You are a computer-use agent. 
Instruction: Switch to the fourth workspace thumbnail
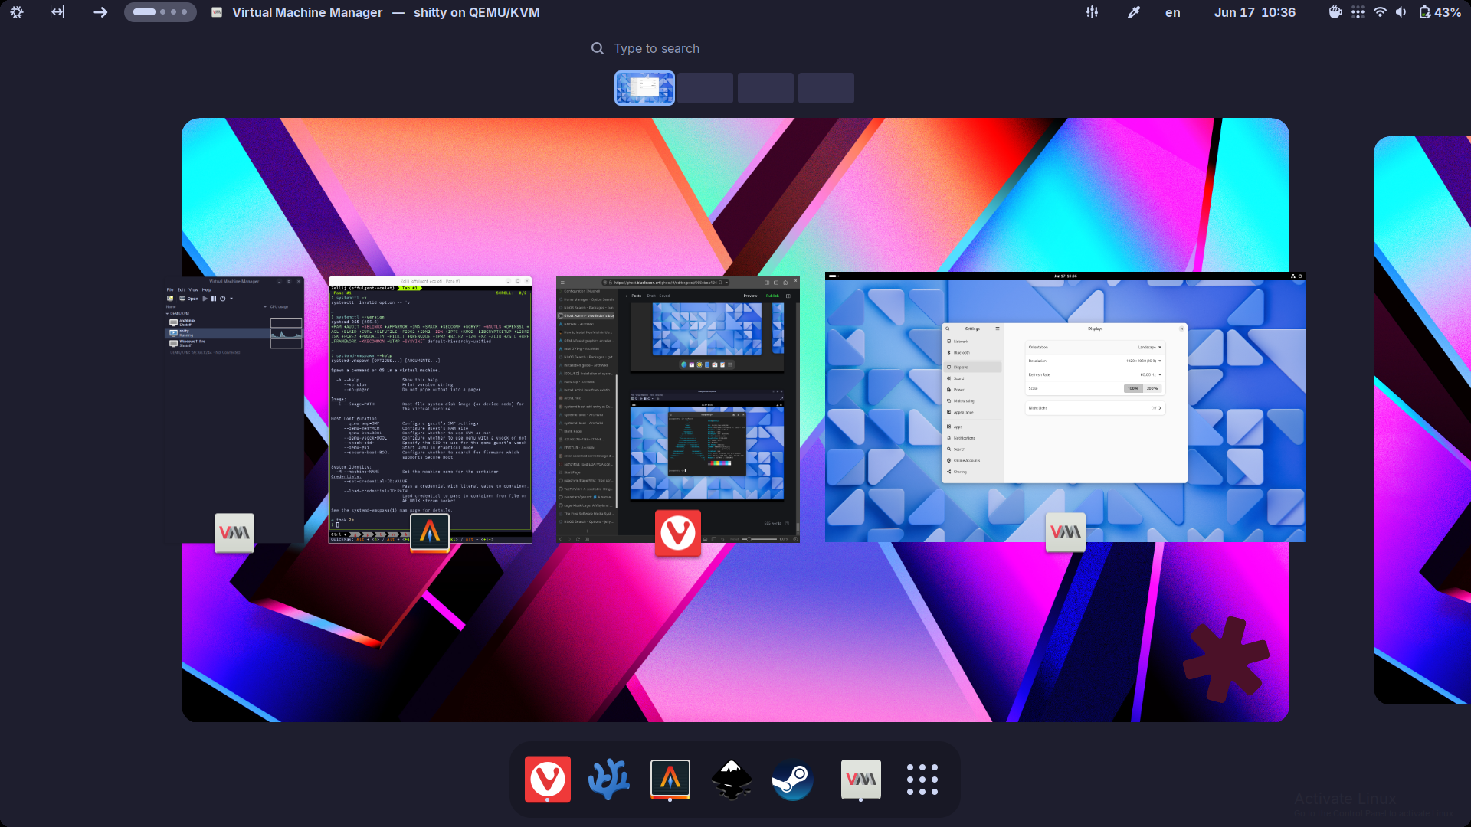click(x=826, y=88)
